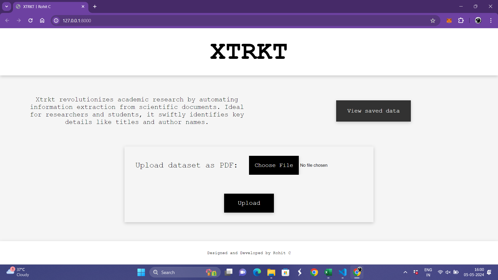Open Visual Studio Code from taskbar
This screenshot has height=280, width=498.
(x=343, y=272)
